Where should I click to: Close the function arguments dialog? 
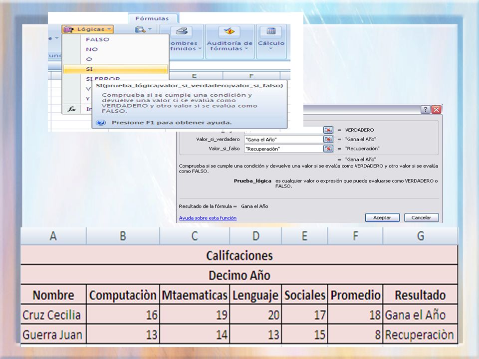tap(436, 109)
